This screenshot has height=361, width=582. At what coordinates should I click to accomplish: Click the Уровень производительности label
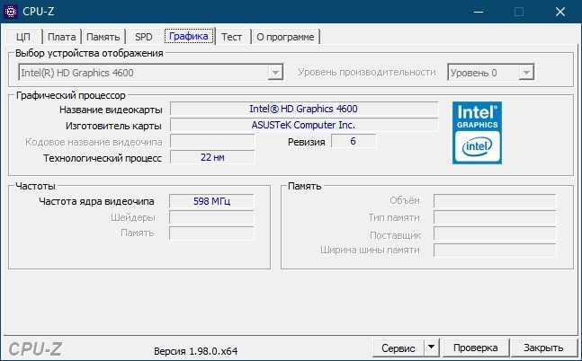pyautogui.click(x=367, y=72)
